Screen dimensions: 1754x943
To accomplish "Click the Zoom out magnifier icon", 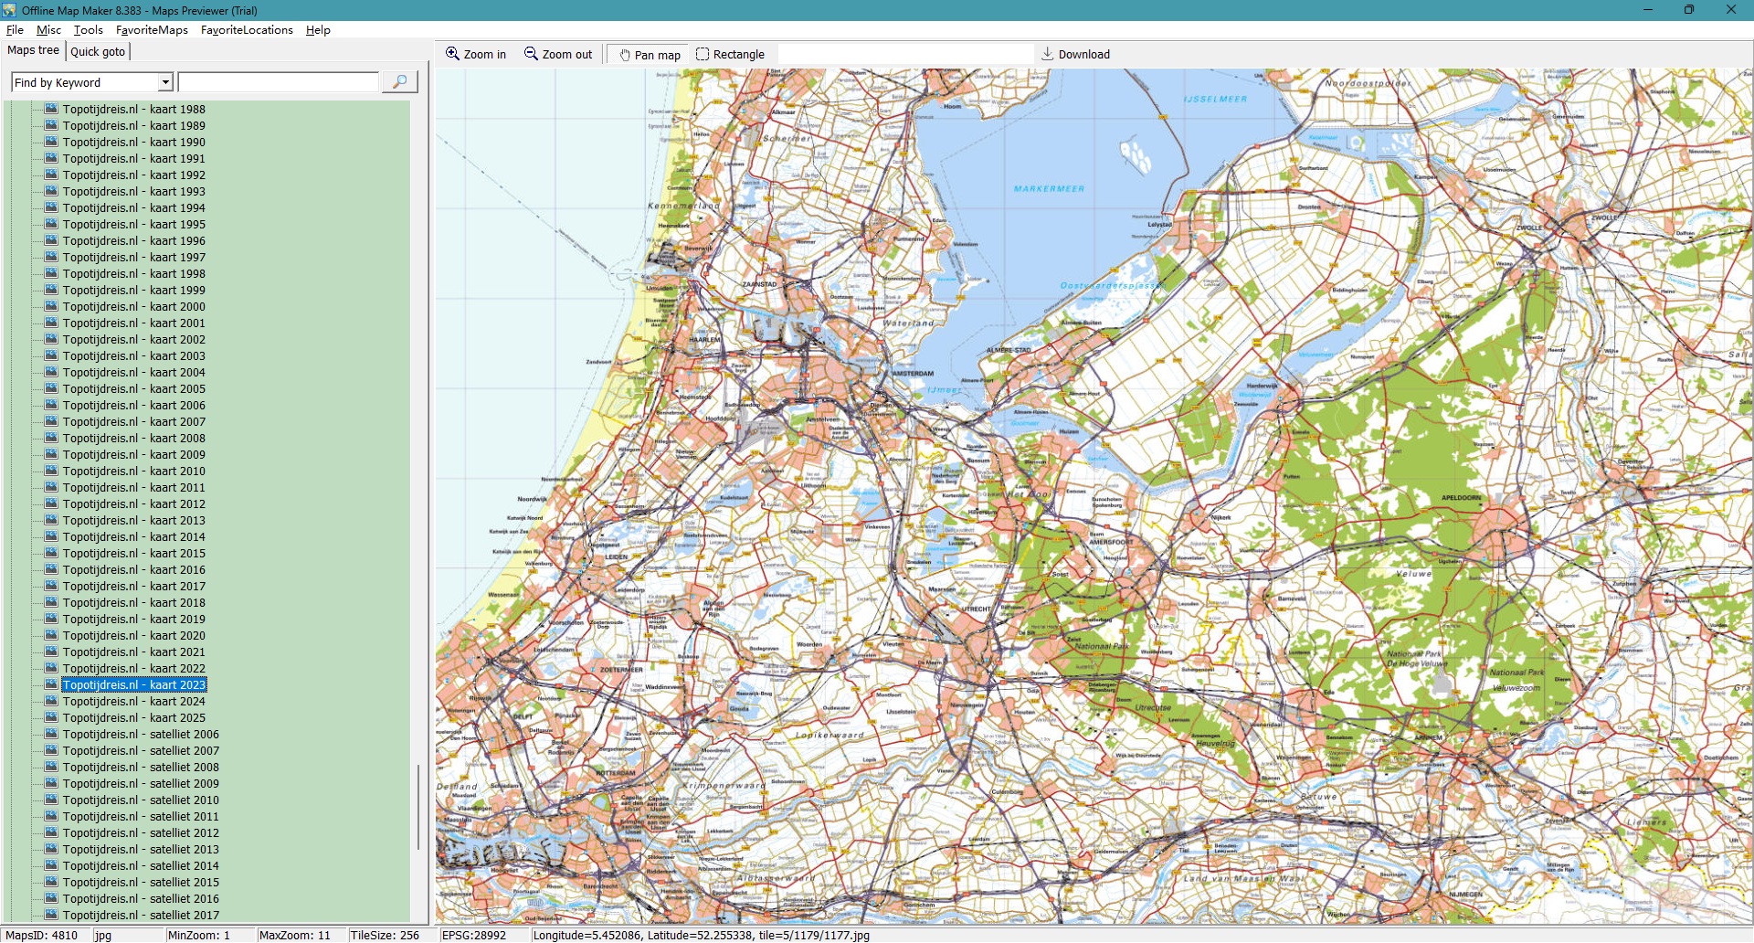I will coord(531,54).
